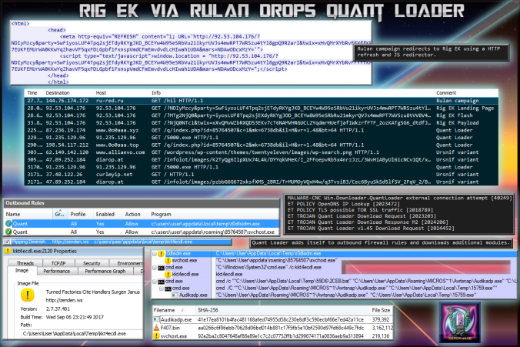This screenshot has width=520, height=347.
Task: Select the Rig EK Payload packet row
Action: 262,123
